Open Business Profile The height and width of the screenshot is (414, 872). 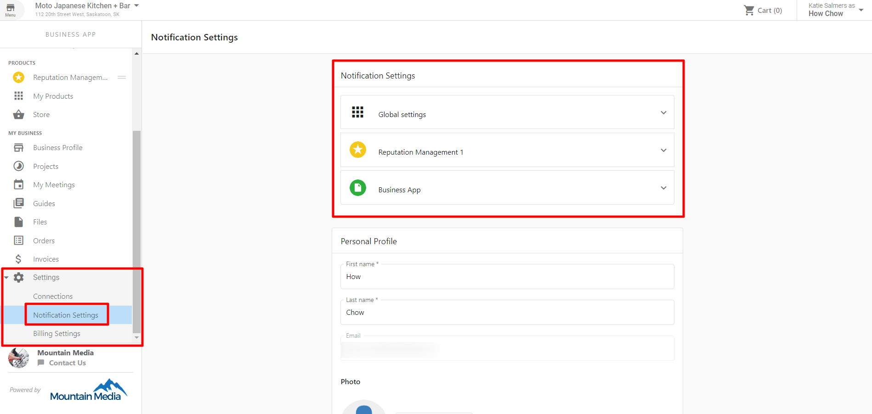click(x=57, y=147)
